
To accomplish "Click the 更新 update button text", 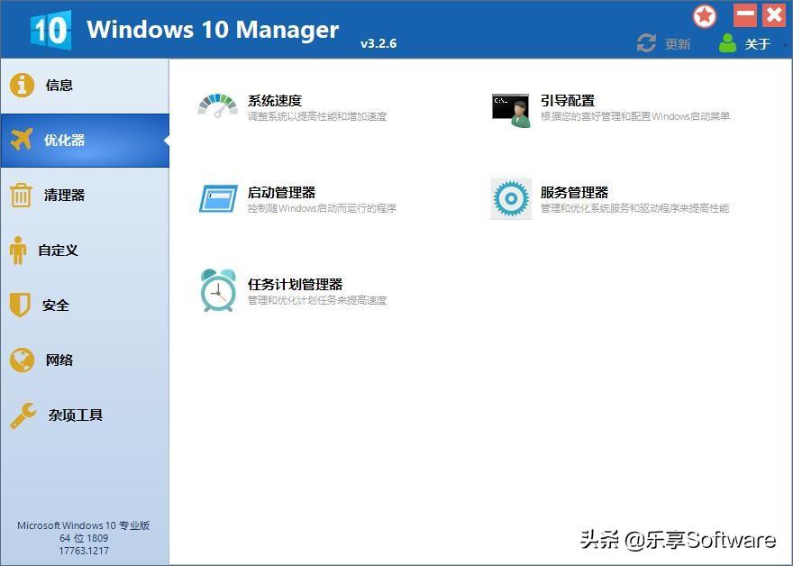I will tap(678, 44).
